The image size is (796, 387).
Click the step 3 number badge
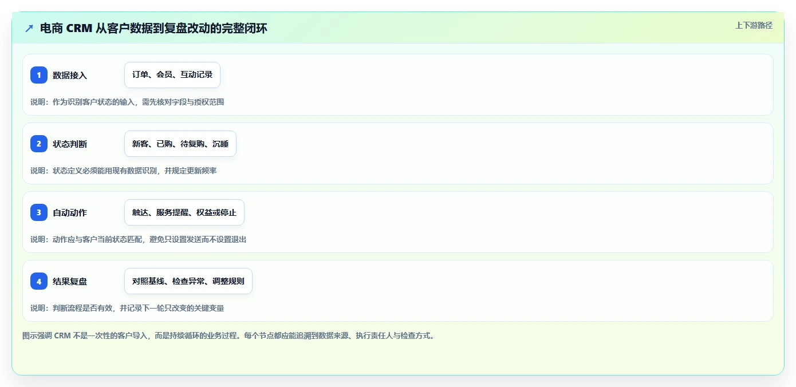click(x=39, y=212)
